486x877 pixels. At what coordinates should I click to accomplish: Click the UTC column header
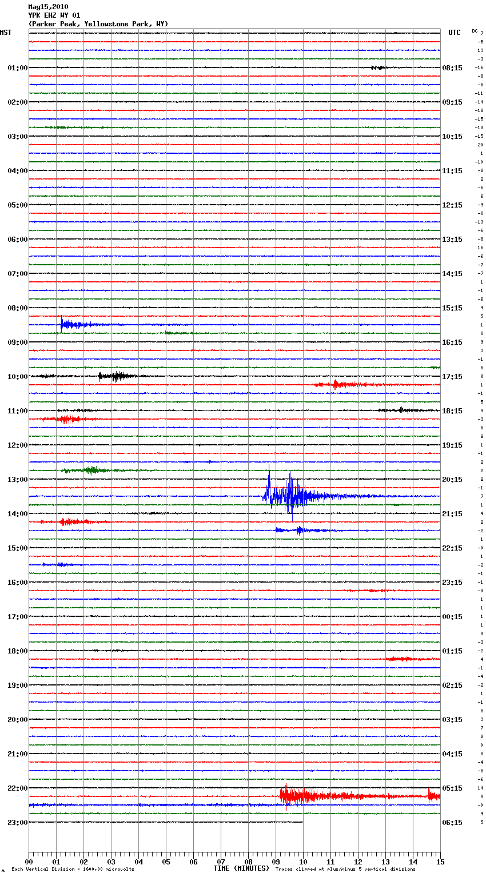pyautogui.click(x=454, y=33)
